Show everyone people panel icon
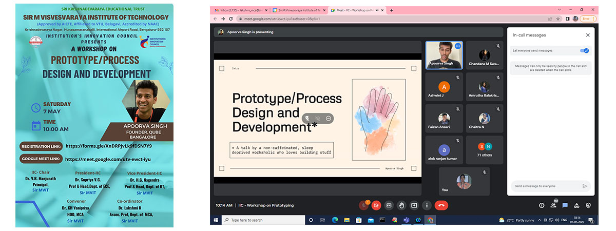Screen dimensions: 616x231 [553, 205]
